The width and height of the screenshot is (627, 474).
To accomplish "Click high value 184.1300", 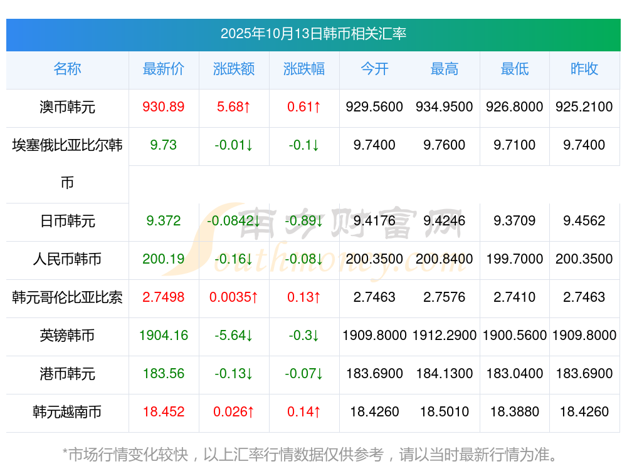I will (445, 374).
